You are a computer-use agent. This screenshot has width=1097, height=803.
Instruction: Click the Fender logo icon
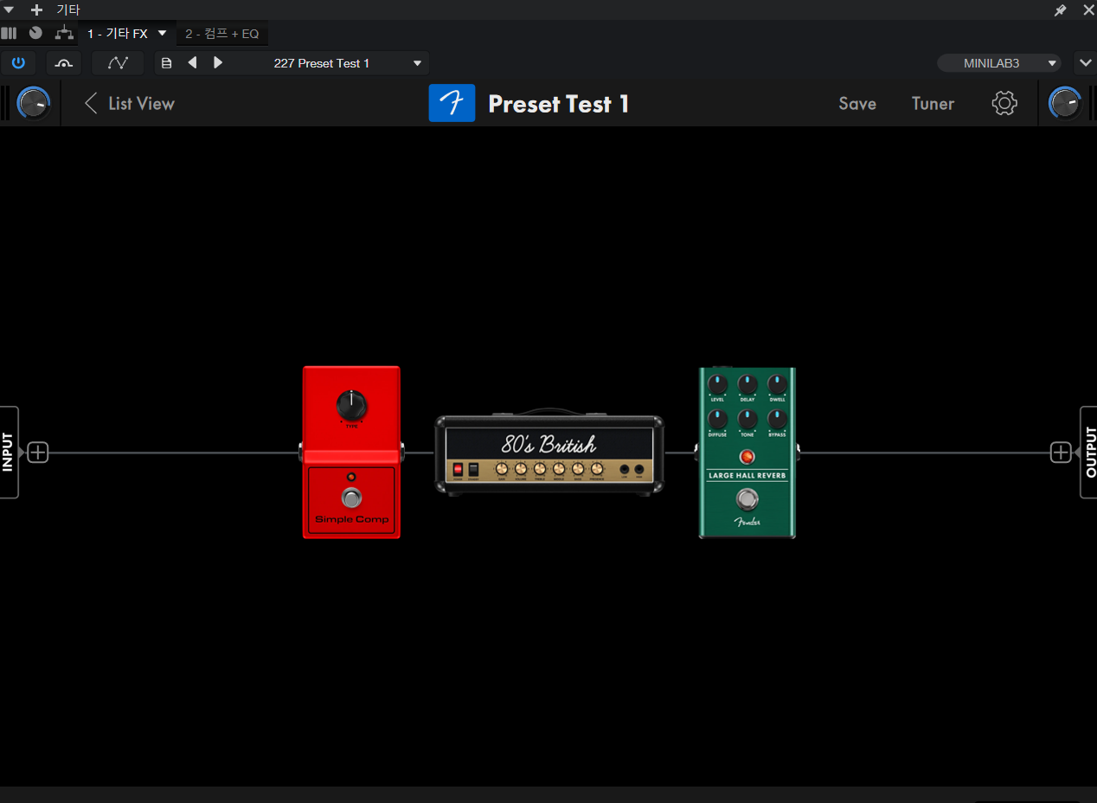(x=452, y=104)
